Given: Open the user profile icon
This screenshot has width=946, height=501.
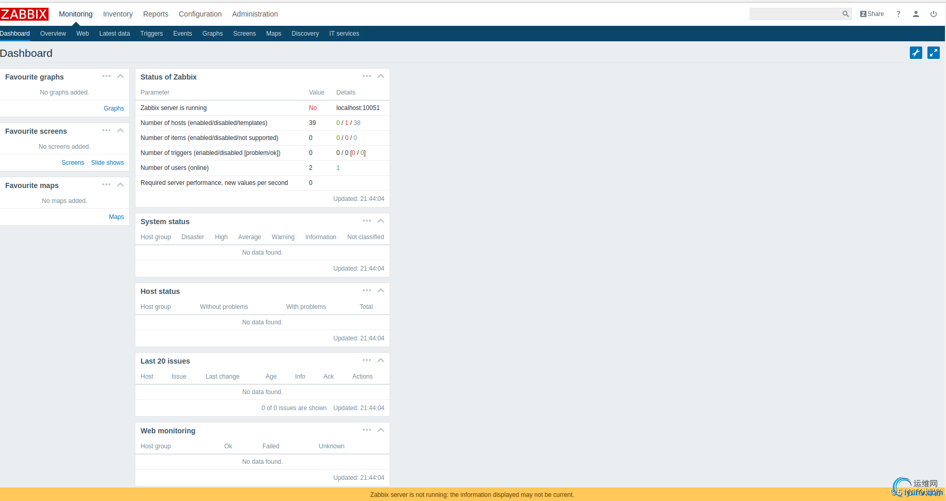Looking at the screenshot, I should (916, 14).
